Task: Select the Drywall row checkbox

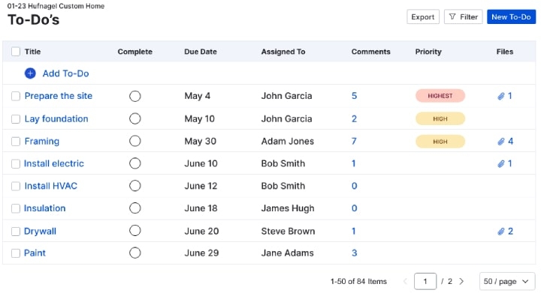Action: pos(16,232)
